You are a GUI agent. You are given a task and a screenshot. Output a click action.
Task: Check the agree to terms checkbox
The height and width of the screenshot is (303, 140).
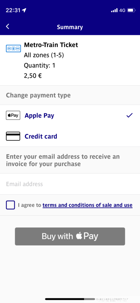[10, 205]
